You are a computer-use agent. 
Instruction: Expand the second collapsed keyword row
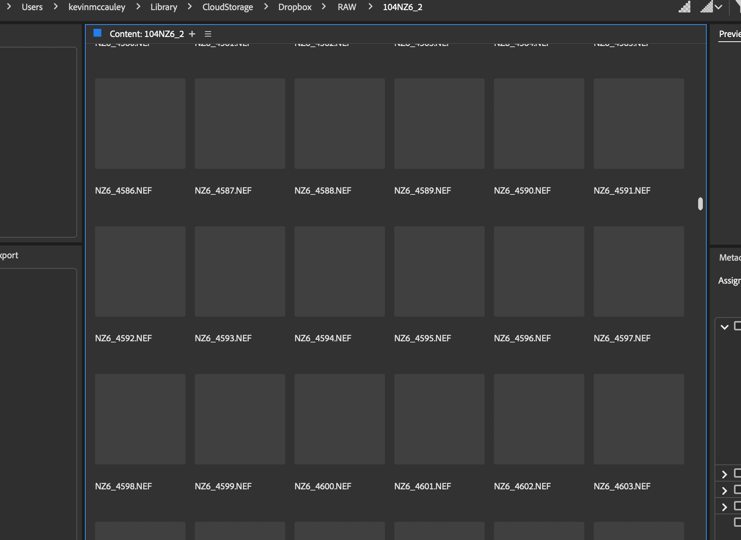[725, 491]
